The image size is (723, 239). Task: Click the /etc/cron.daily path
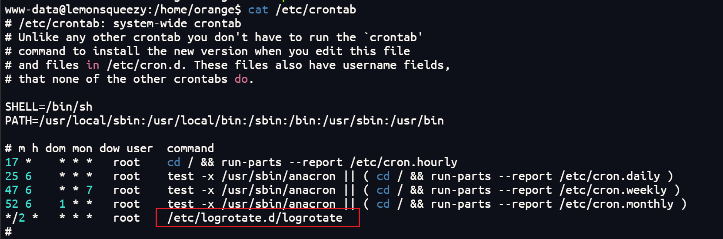click(610, 176)
